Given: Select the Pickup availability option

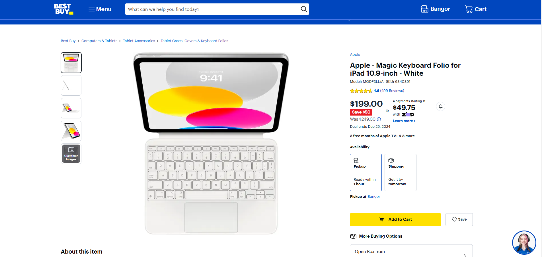Looking at the screenshot, I should (366, 172).
